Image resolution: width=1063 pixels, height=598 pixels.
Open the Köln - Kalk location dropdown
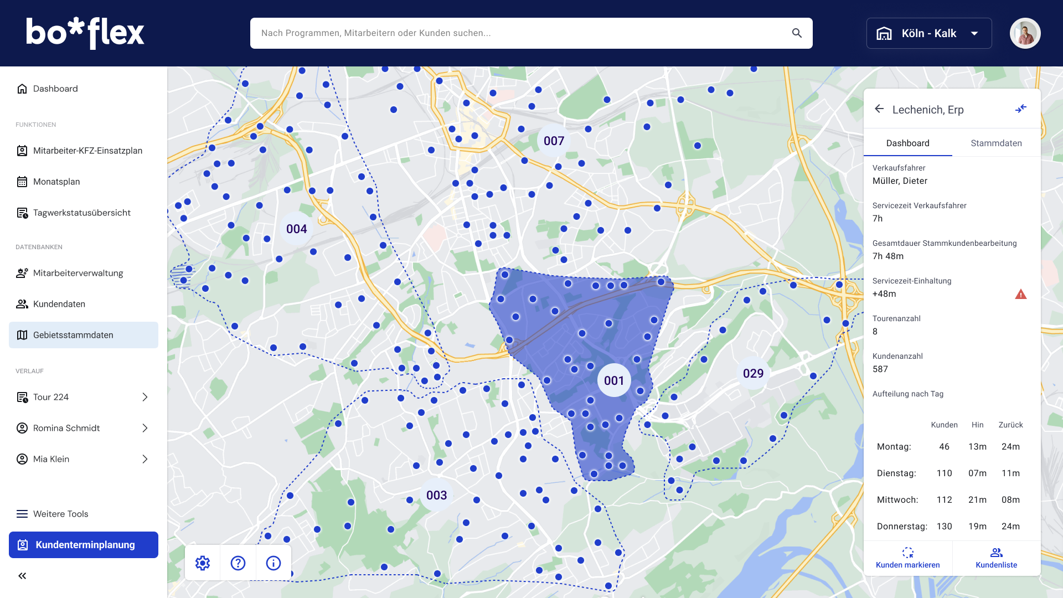coord(929,33)
